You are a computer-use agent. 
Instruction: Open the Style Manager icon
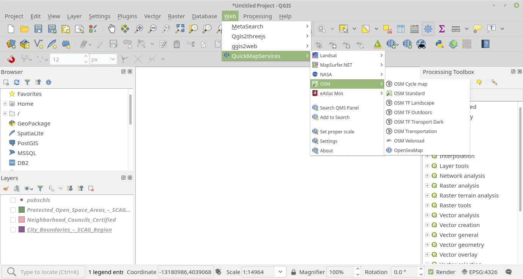click(93, 29)
